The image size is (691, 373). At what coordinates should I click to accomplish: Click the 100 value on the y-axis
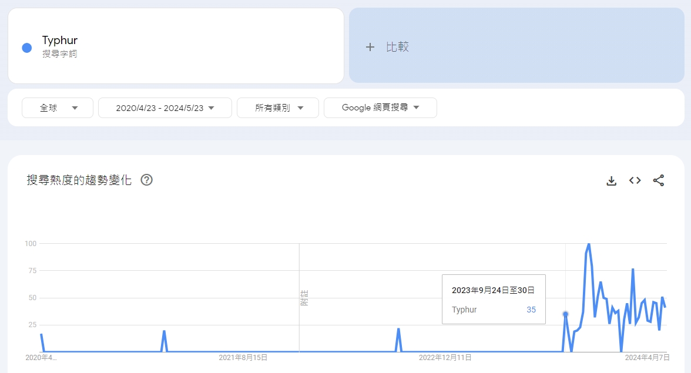31,244
